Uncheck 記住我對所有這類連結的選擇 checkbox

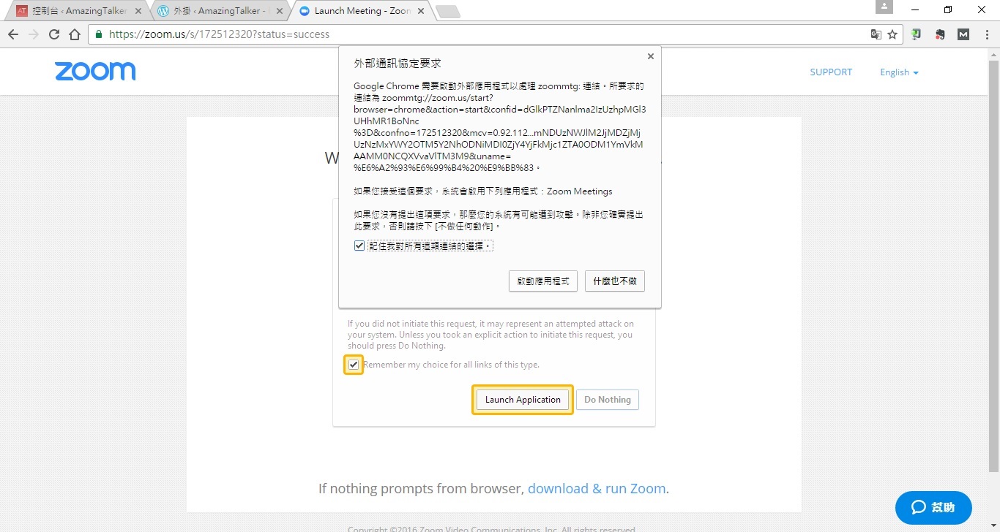tap(359, 246)
